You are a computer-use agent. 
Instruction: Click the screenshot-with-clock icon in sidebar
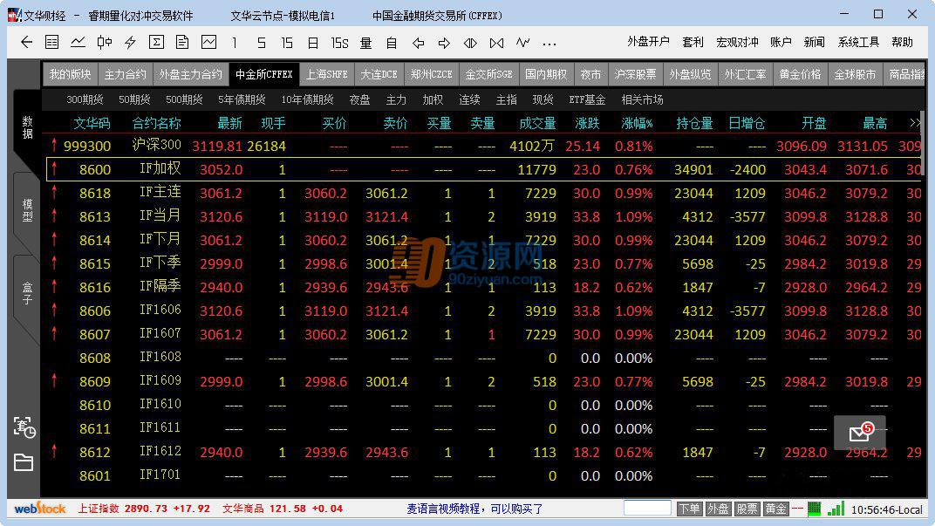click(x=24, y=427)
